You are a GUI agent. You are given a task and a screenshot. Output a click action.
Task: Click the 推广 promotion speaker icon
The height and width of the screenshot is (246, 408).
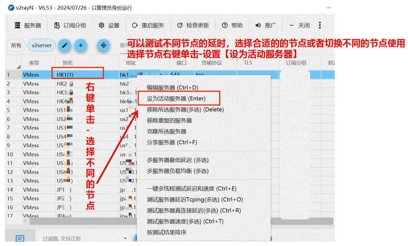tap(266, 25)
